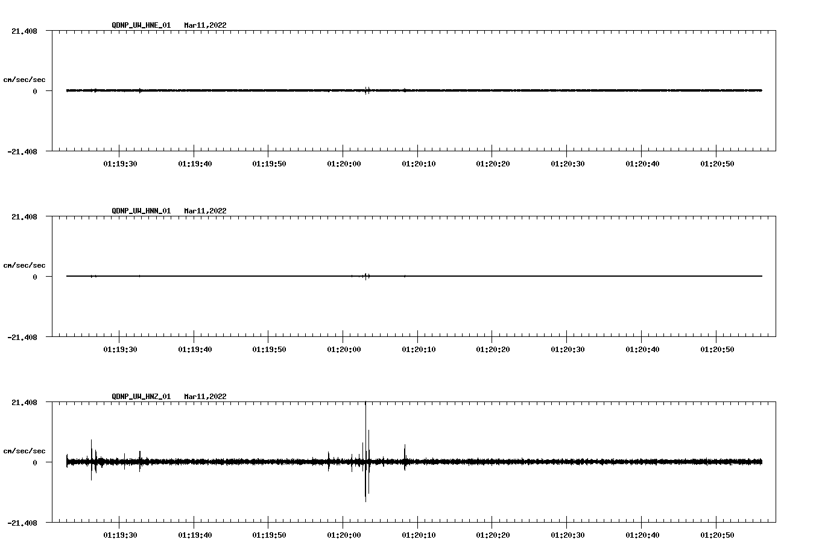Click the positive 21.408 value on HNZ axis
Image resolution: width=819 pixels, height=557 pixels.
(24, 402)
